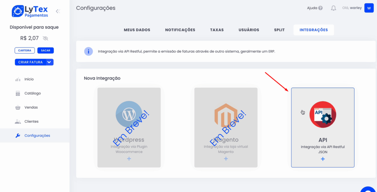This screenshot has height=192, width=377.
Task: Switch to the Meus Dados tab
Action: tap(137, 30)
